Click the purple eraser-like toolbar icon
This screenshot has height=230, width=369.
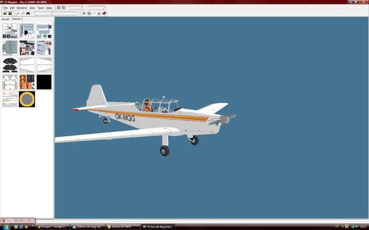pos(105,13)
